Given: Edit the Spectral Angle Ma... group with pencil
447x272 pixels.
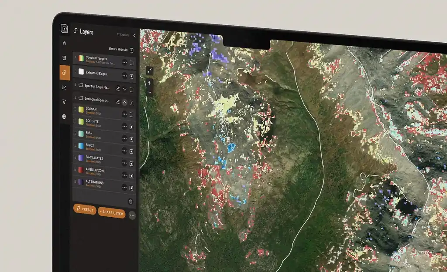Looking at the screenshot, I should (118, 89).
